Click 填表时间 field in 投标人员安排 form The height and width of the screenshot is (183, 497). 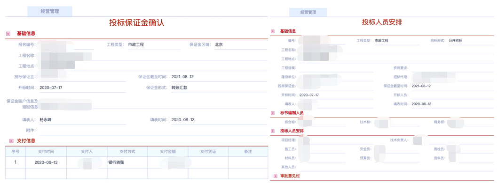(x=452, y=104)
